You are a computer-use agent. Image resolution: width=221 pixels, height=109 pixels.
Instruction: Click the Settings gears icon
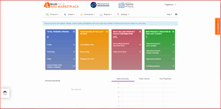[x=118, y=14]
